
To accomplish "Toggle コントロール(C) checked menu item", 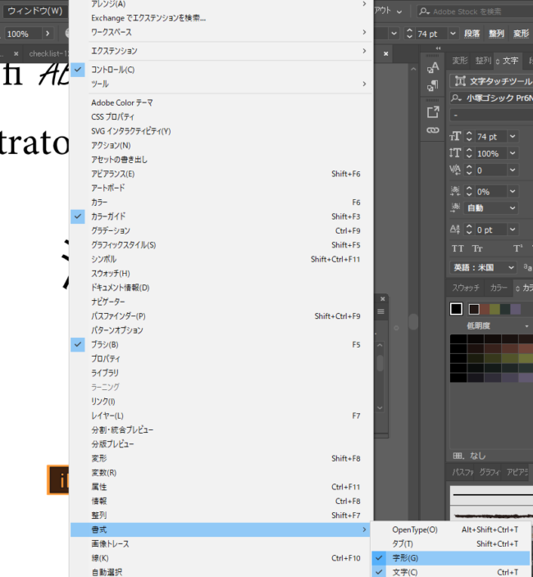I will [x=221, y=70].
